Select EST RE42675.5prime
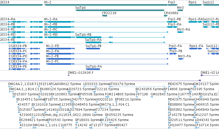219x129 pixels. [169, 87]
